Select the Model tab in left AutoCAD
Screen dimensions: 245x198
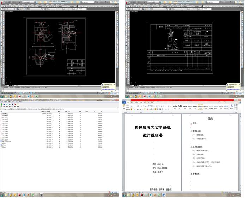coord(10,85)
